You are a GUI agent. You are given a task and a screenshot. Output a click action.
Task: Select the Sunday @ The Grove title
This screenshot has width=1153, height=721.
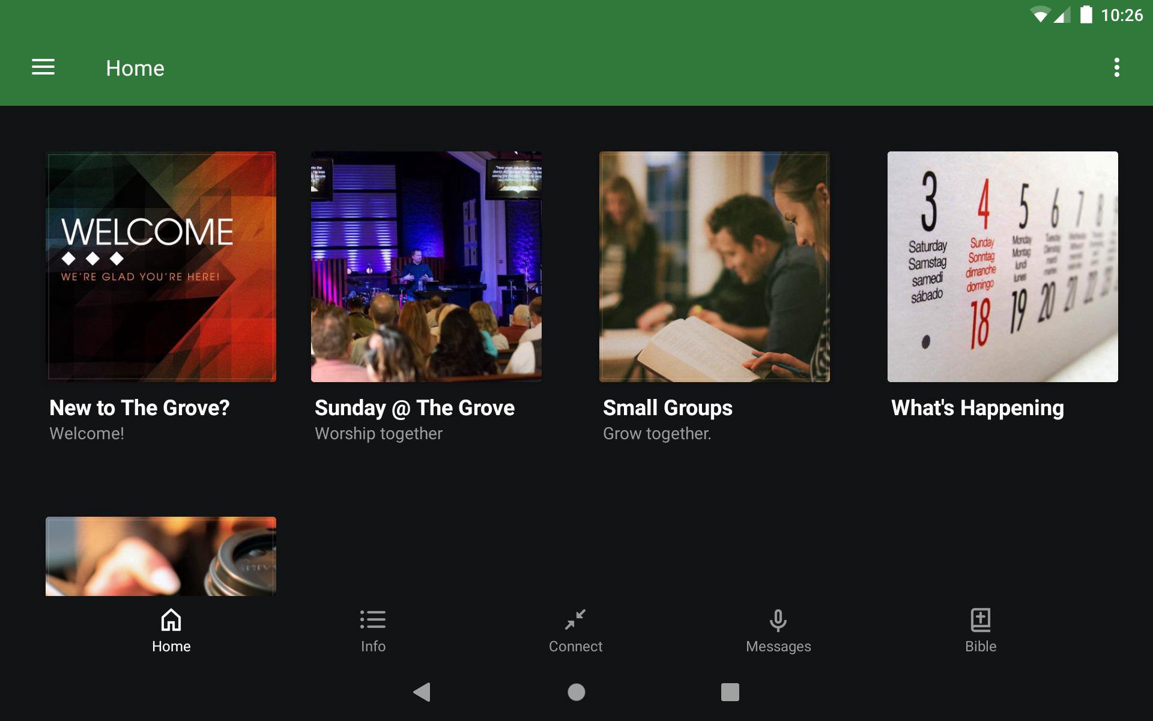414,408
